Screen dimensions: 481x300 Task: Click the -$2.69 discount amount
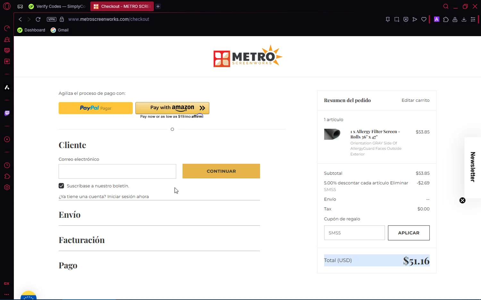tap(423, 183)
